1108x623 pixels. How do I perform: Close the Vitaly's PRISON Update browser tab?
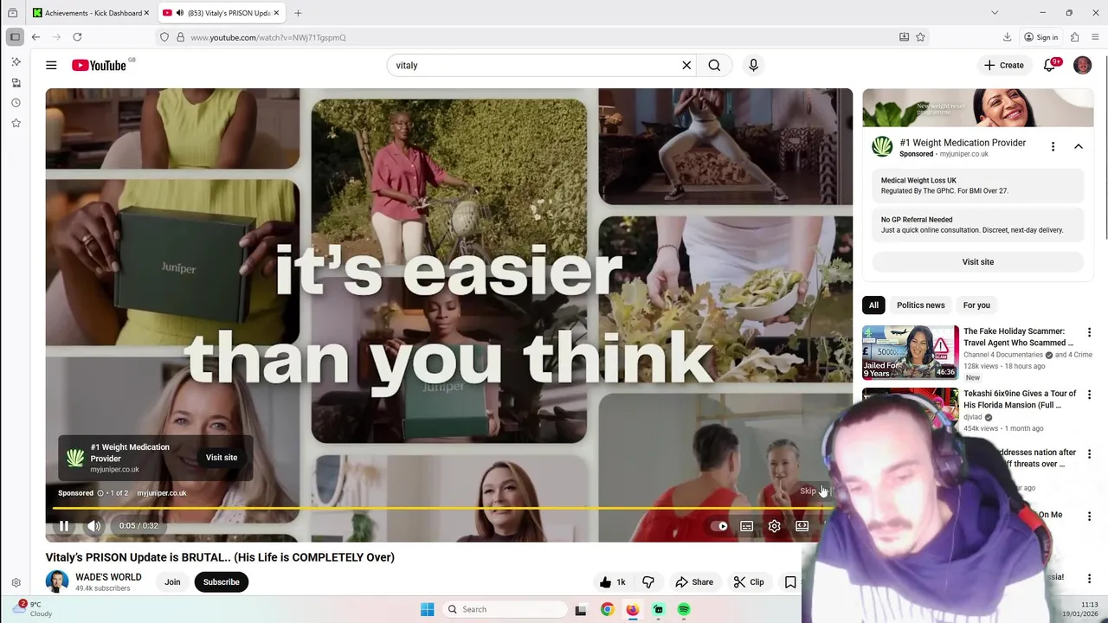[x=276, y=13]
